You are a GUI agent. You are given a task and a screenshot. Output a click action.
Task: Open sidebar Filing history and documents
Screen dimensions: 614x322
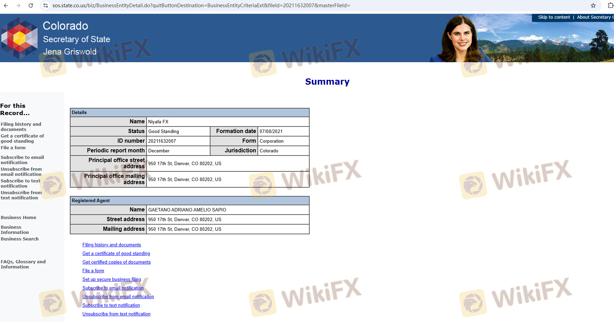21,127
